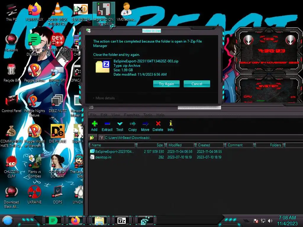The width and height of the screenshot is (303, 227).
Task: Select the OOPS DID I DO THAT icon
Action: 58,167
